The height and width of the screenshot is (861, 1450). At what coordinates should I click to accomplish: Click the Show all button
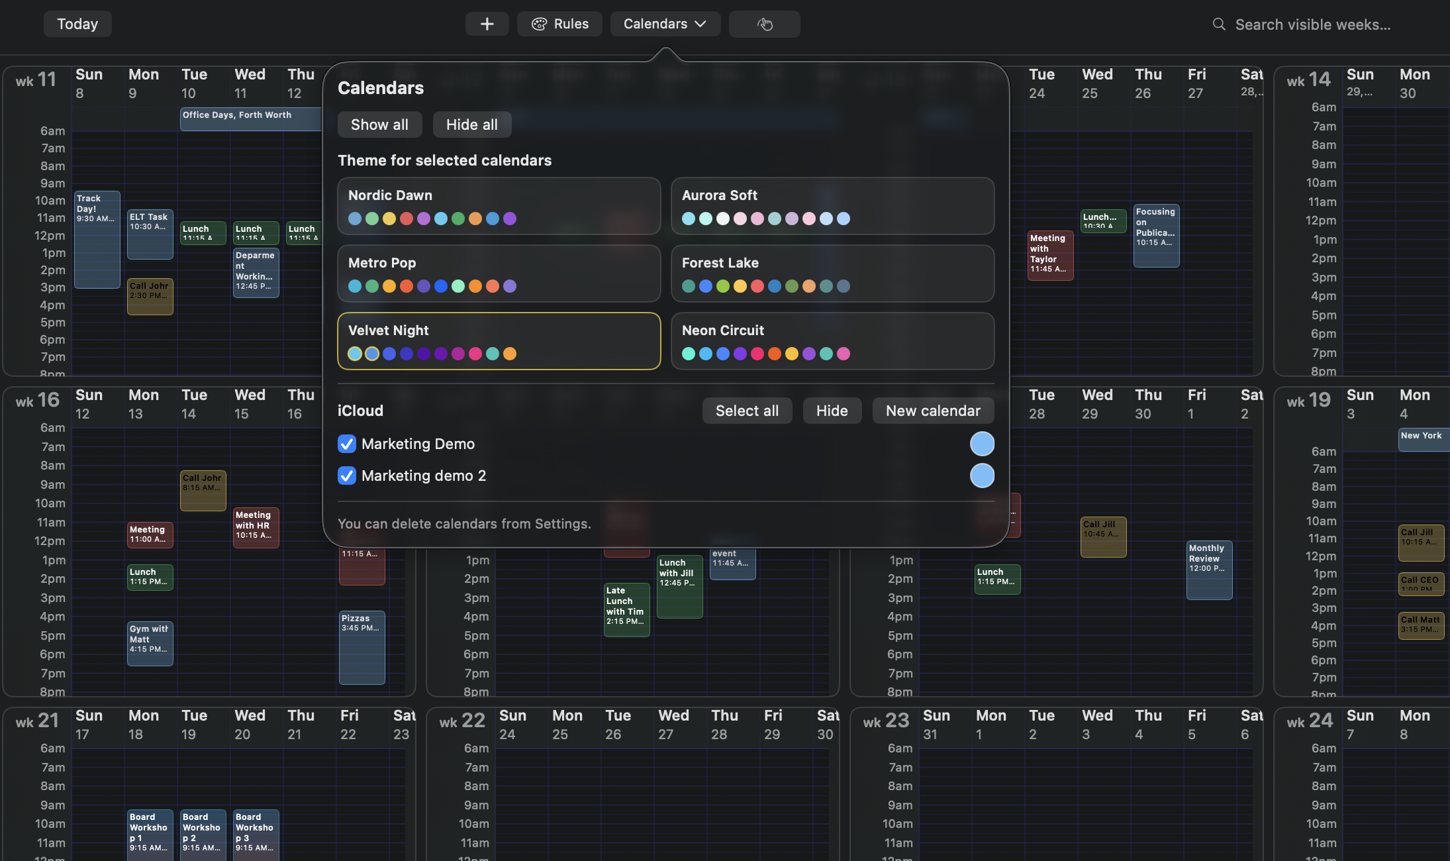(379, 125)
